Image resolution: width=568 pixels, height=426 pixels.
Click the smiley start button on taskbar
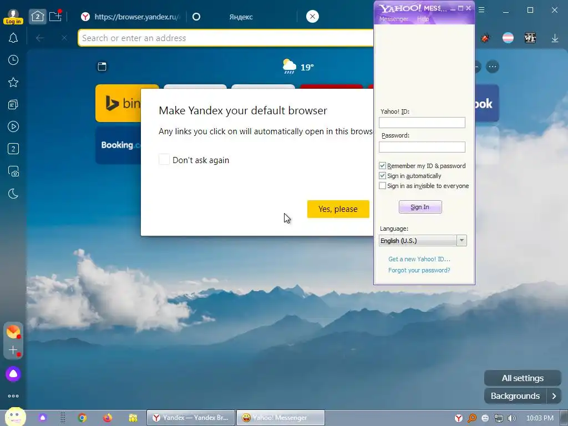click(15, 417)
